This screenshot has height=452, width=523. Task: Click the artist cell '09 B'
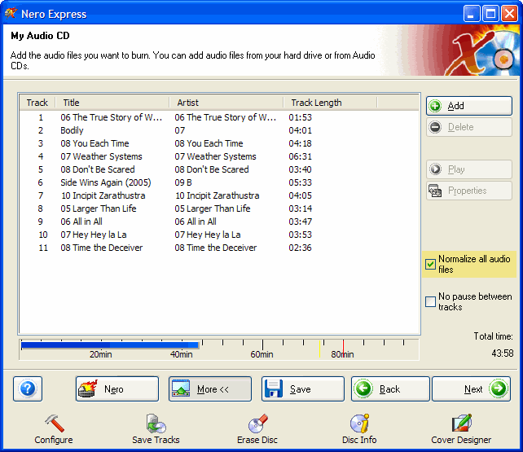183,182
